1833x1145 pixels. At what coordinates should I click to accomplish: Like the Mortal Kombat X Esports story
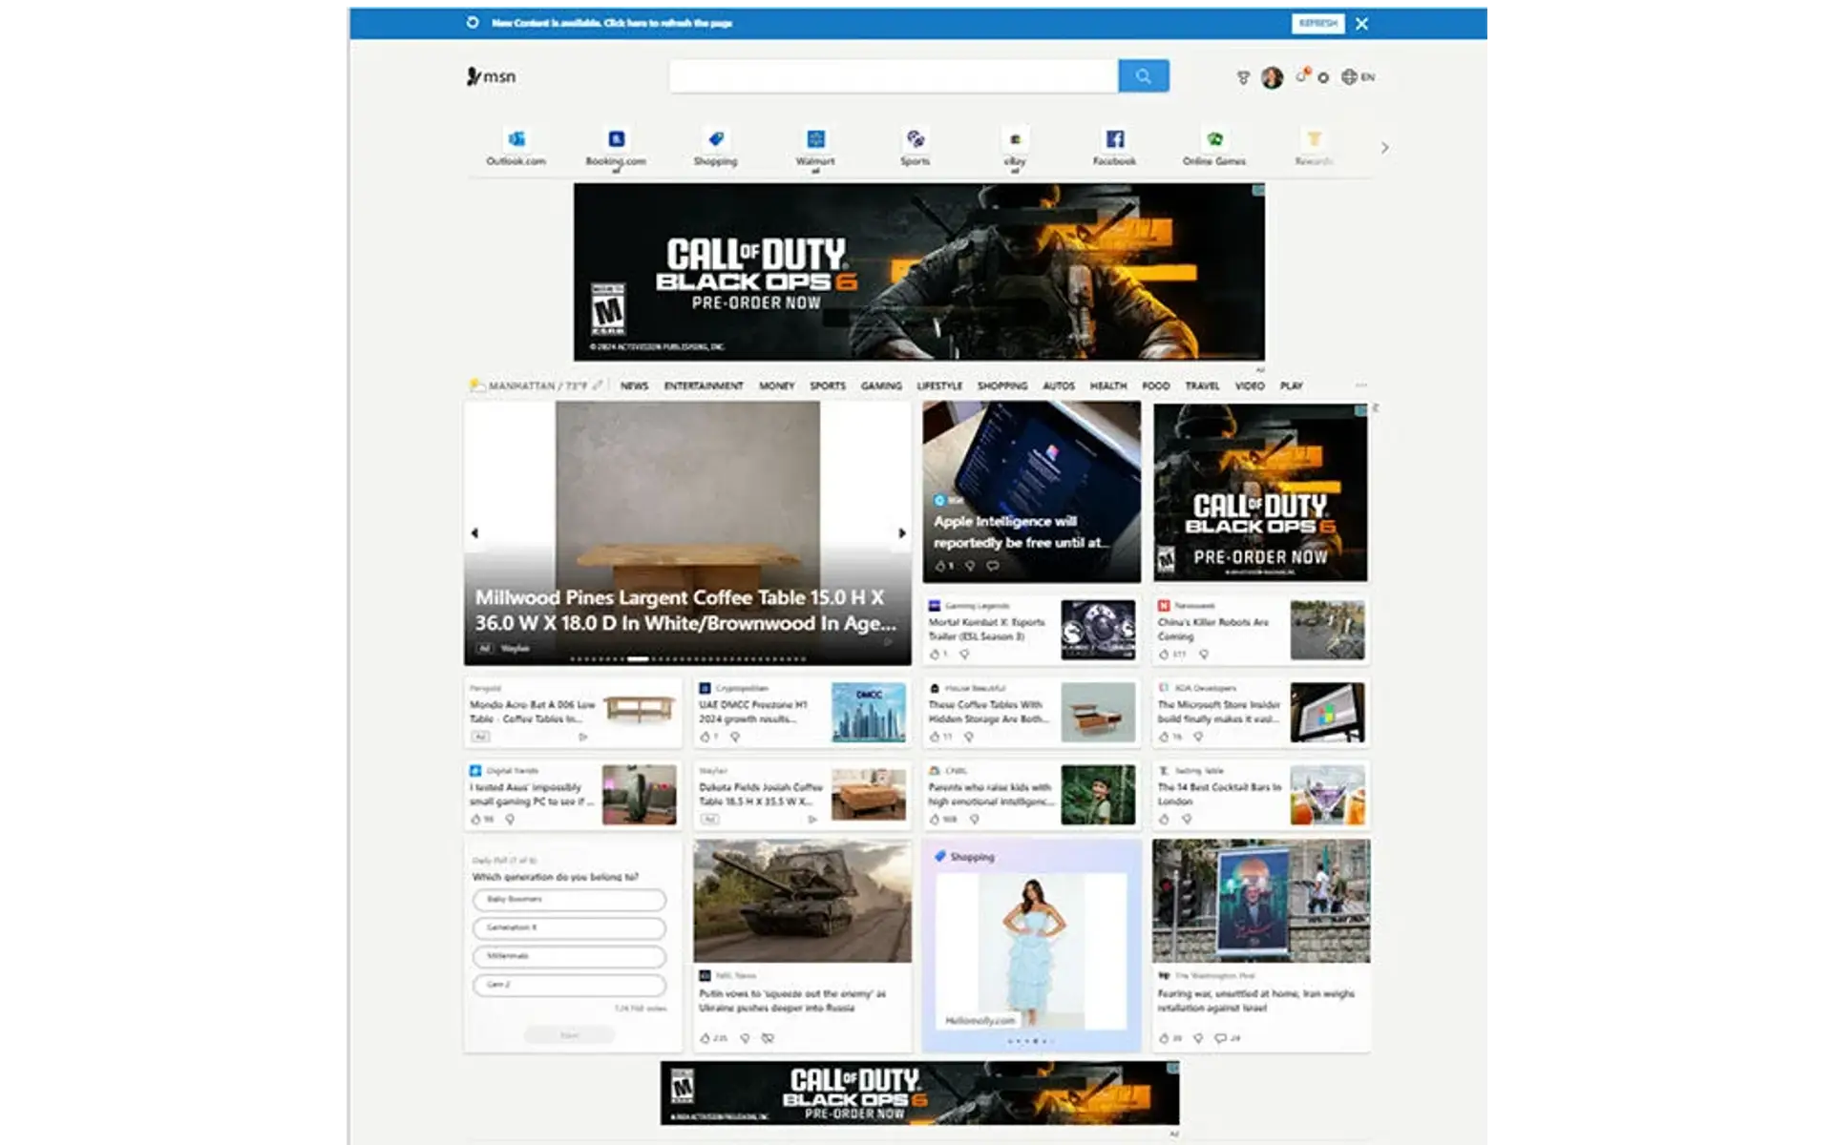[x=935, y=655]
